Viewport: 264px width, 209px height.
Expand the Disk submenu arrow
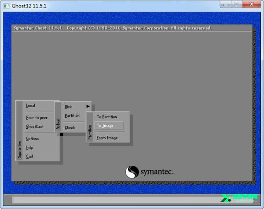(88, 106)
